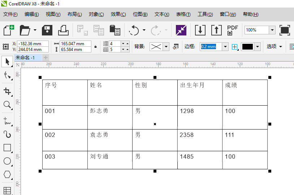Click the Copy icon
Viewport: 294px width, 195px height.
coord(99,30)
